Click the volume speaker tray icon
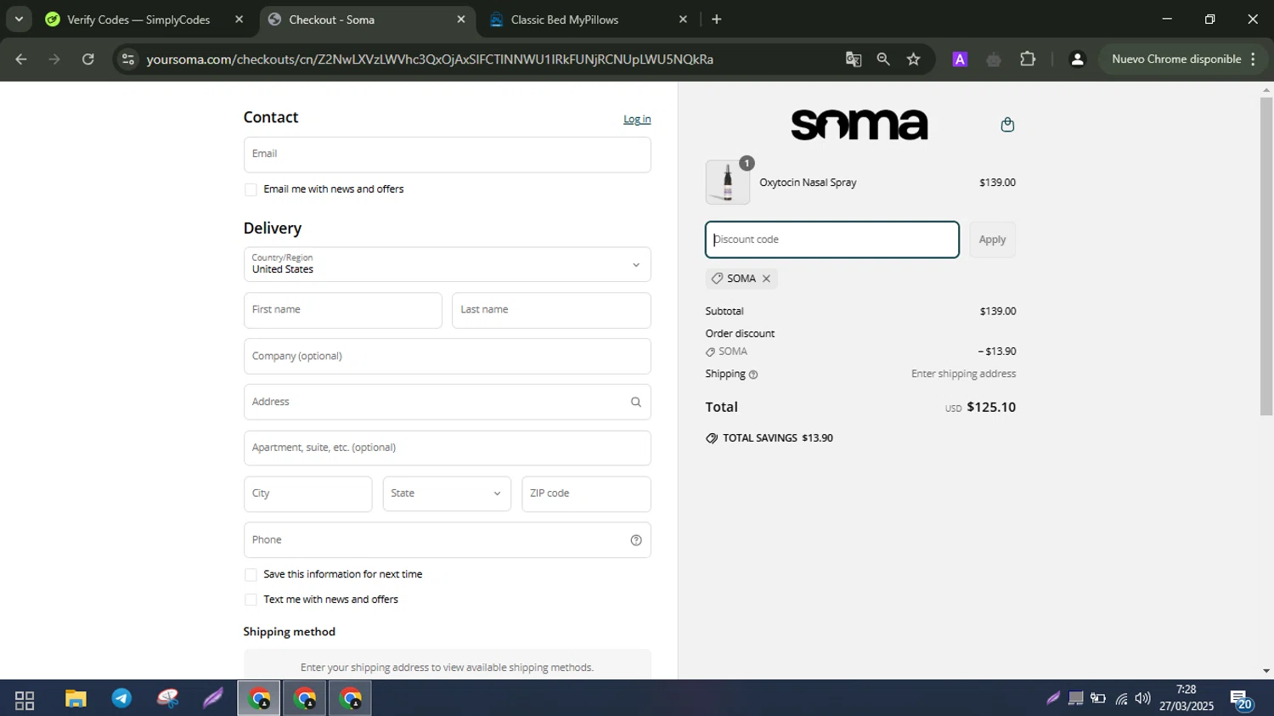Screen dimensions: 1274x716 pyautogui.click(x=1143, y=699)
